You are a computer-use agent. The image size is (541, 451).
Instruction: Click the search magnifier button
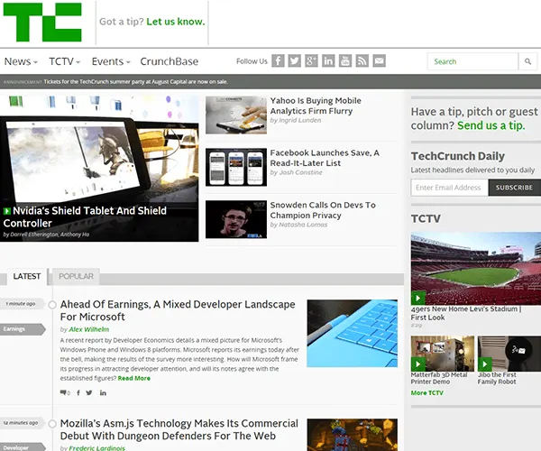[x=527, y=61]
